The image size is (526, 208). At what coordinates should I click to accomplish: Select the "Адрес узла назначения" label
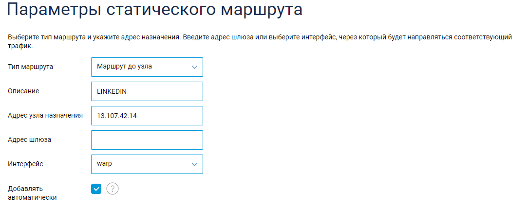[46, 116]
